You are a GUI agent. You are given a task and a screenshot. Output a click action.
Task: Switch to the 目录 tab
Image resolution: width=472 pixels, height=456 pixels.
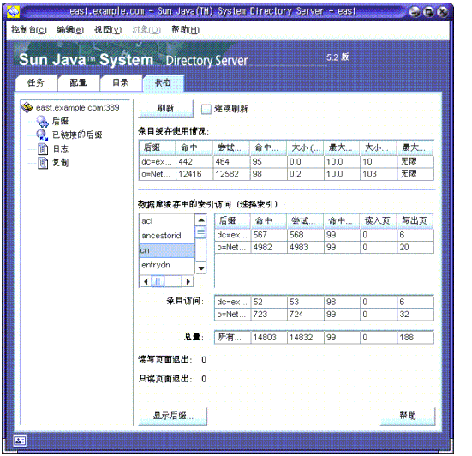[121, 83]
